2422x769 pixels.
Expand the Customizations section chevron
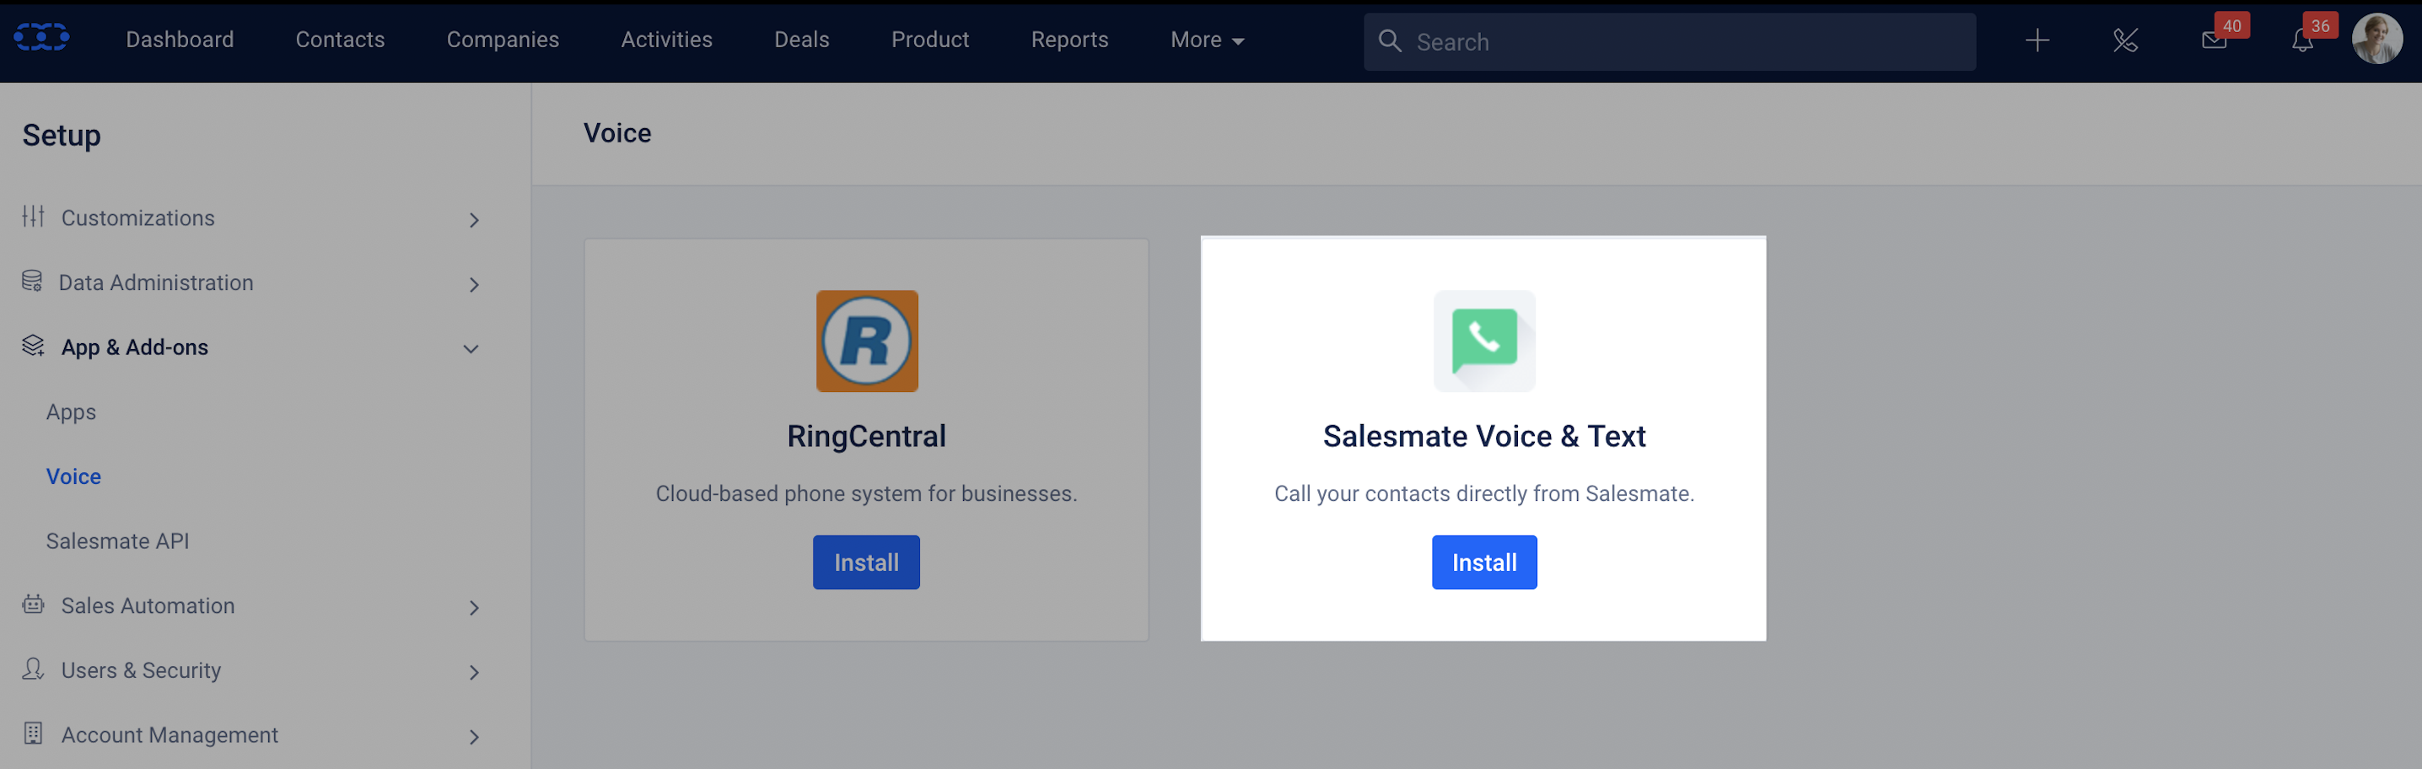474,220
